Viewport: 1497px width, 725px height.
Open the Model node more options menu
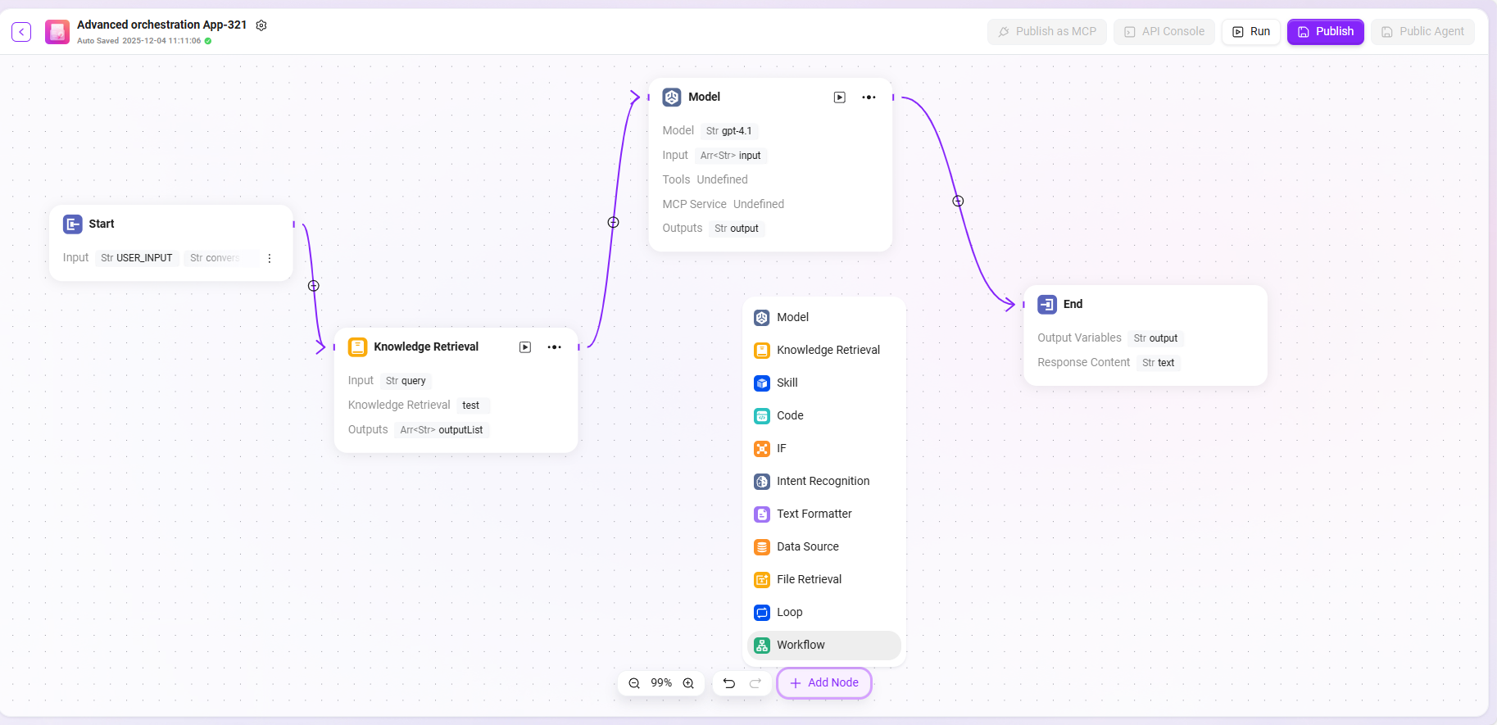point(869,97)
